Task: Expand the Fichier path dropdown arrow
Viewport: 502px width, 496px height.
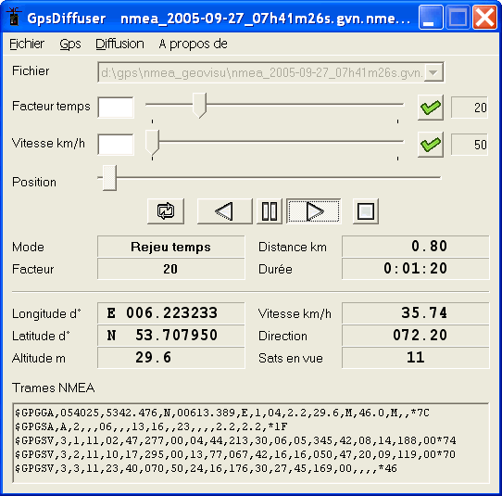Action: point(433,72)
